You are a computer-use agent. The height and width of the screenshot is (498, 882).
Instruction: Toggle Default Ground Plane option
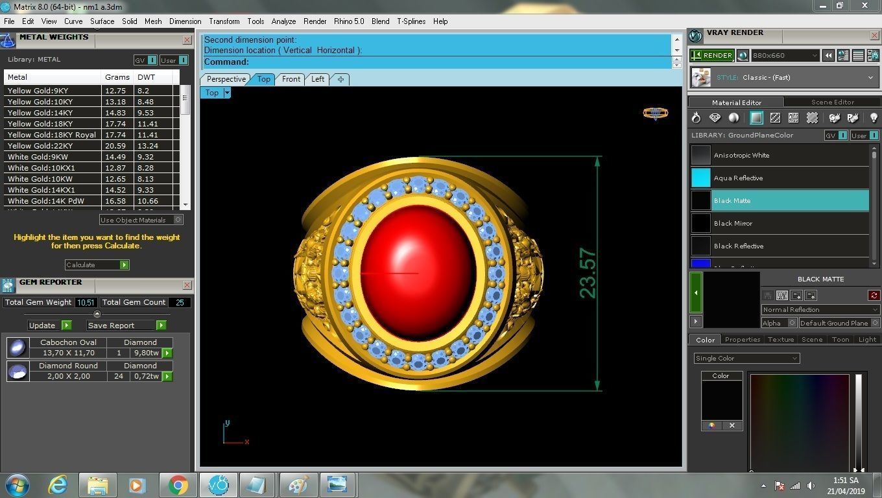[x=839, y=323]
